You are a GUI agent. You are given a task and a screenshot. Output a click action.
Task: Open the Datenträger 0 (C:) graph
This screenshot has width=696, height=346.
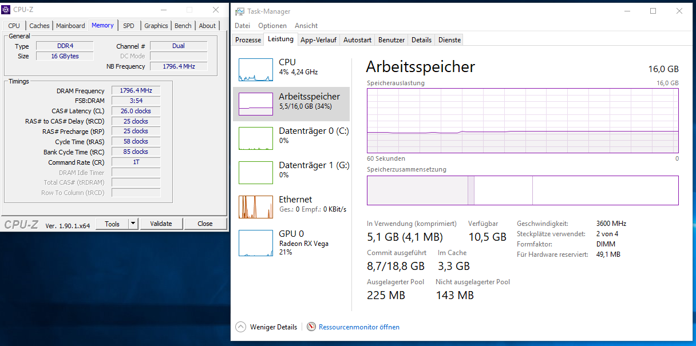255,138
